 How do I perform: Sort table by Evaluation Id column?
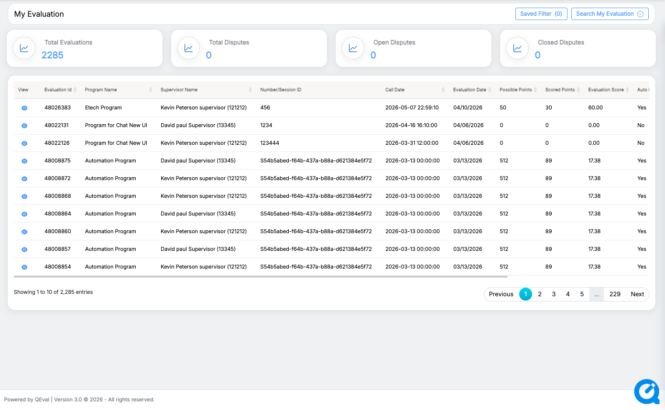(x=58, y=90)
